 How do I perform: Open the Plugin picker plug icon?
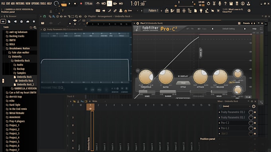click(201, 11)
